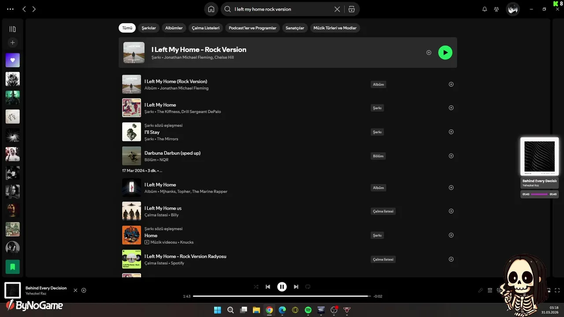Pause the current track

[x=282, y=287]
